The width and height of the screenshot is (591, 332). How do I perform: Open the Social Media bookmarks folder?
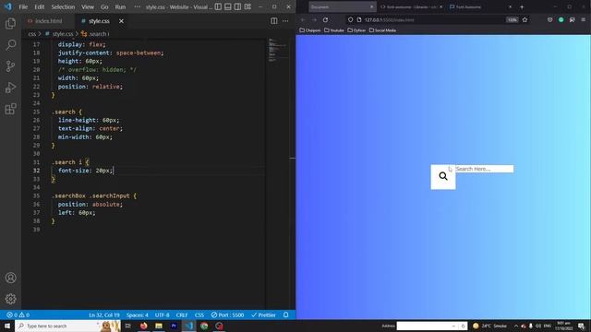(382, 30)
